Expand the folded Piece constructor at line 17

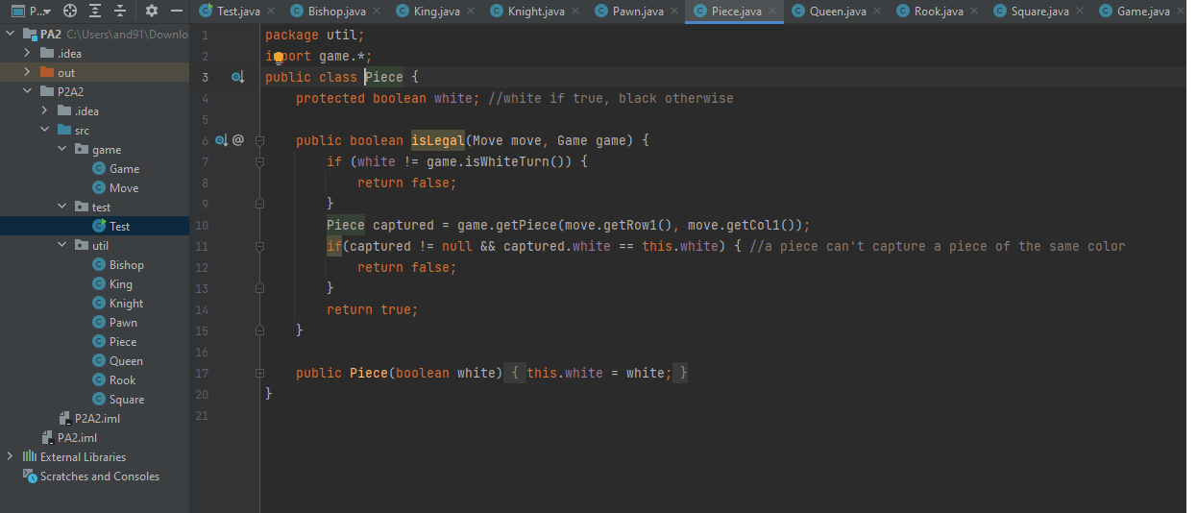pyautogui.click(x=259, y=373)
